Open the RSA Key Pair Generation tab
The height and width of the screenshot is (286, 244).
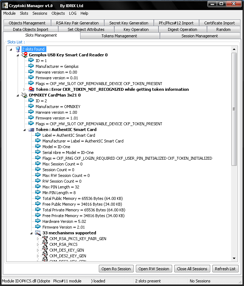pos(77,23)
